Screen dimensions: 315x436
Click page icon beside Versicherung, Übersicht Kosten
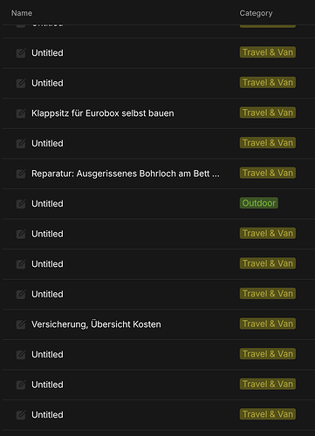(21, 324)
